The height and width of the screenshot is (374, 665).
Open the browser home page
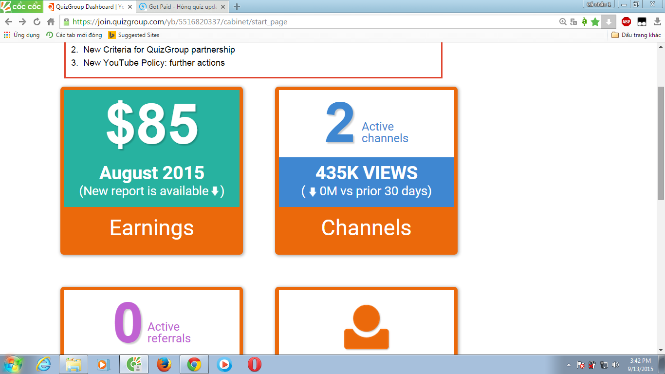(51, 22)
